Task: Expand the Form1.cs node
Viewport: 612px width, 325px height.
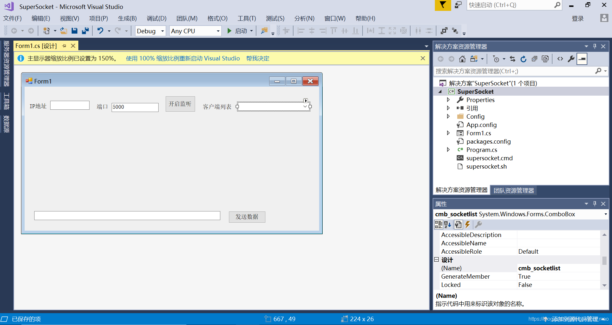Action: pos(448,133)
